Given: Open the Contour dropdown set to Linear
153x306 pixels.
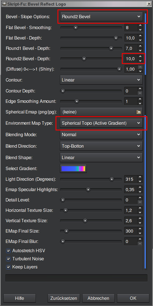Looking at the screenshot, I should 101,80.
